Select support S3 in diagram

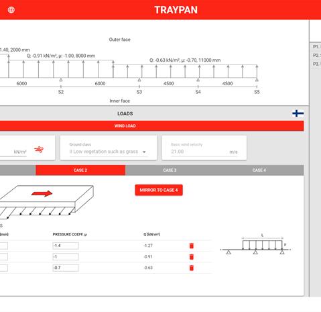tap(139, 92)
